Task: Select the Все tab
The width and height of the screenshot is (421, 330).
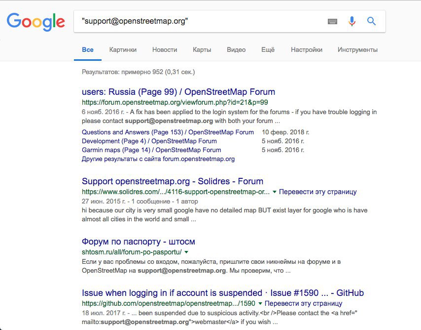Action: coord(88,50)
